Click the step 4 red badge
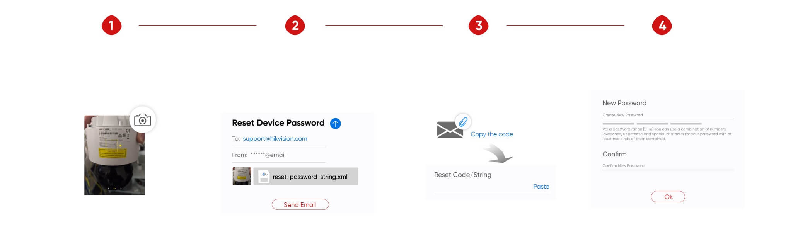 (x=662, y=25)
